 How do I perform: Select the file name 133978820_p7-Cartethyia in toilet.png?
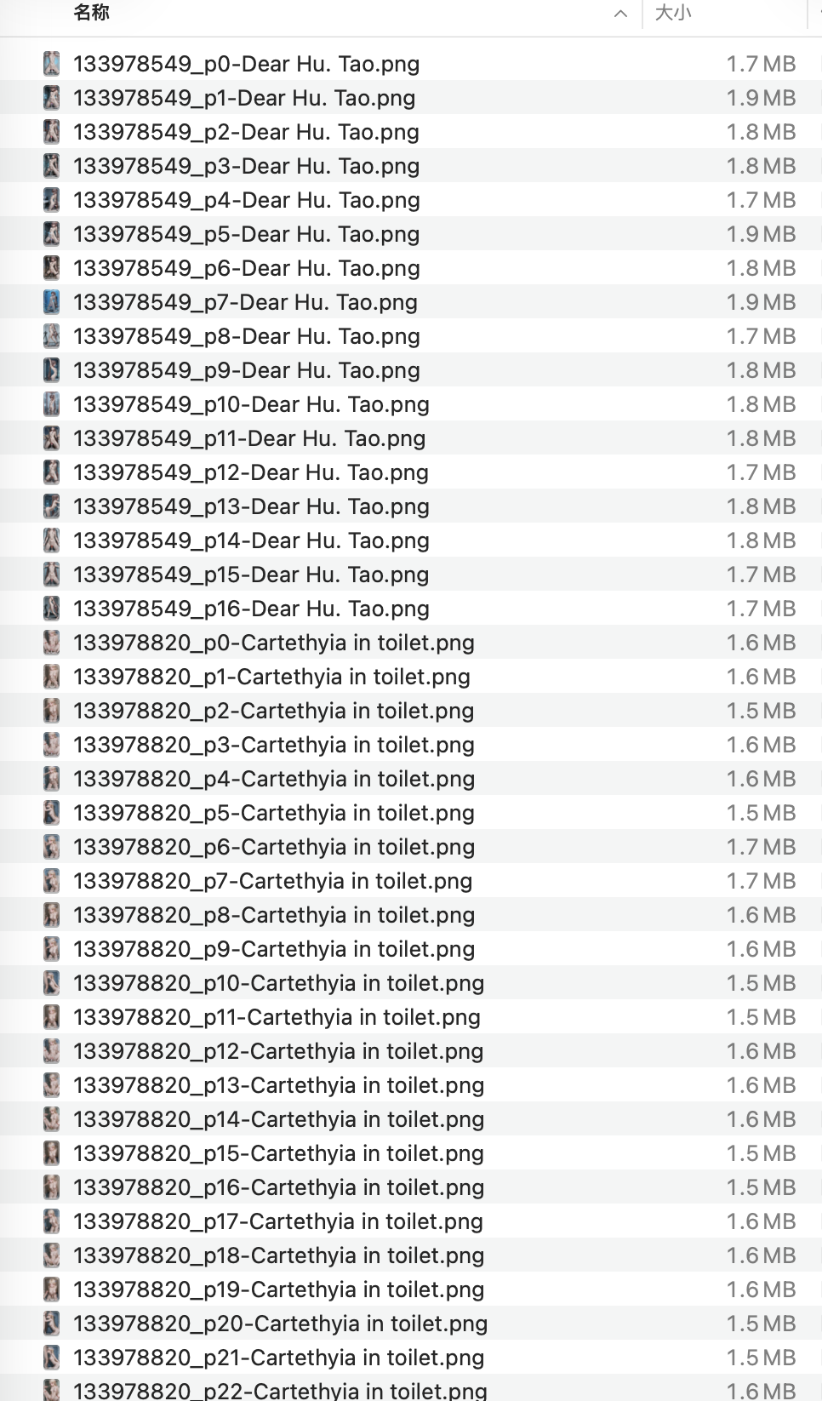tap(272, 881)
